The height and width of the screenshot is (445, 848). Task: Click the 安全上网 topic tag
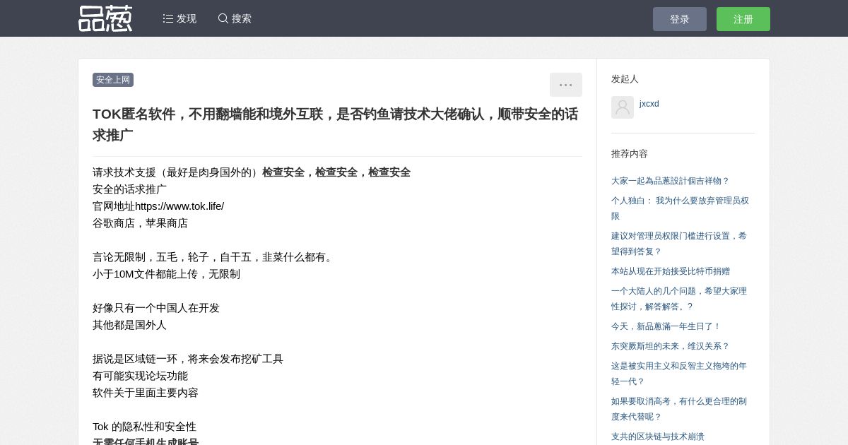point(113,80)
